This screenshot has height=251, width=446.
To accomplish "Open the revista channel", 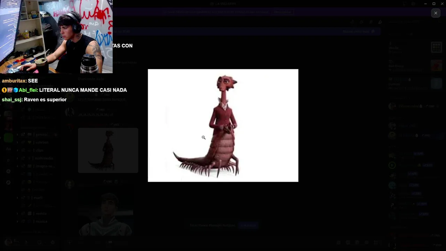I will tap(40, 213).
